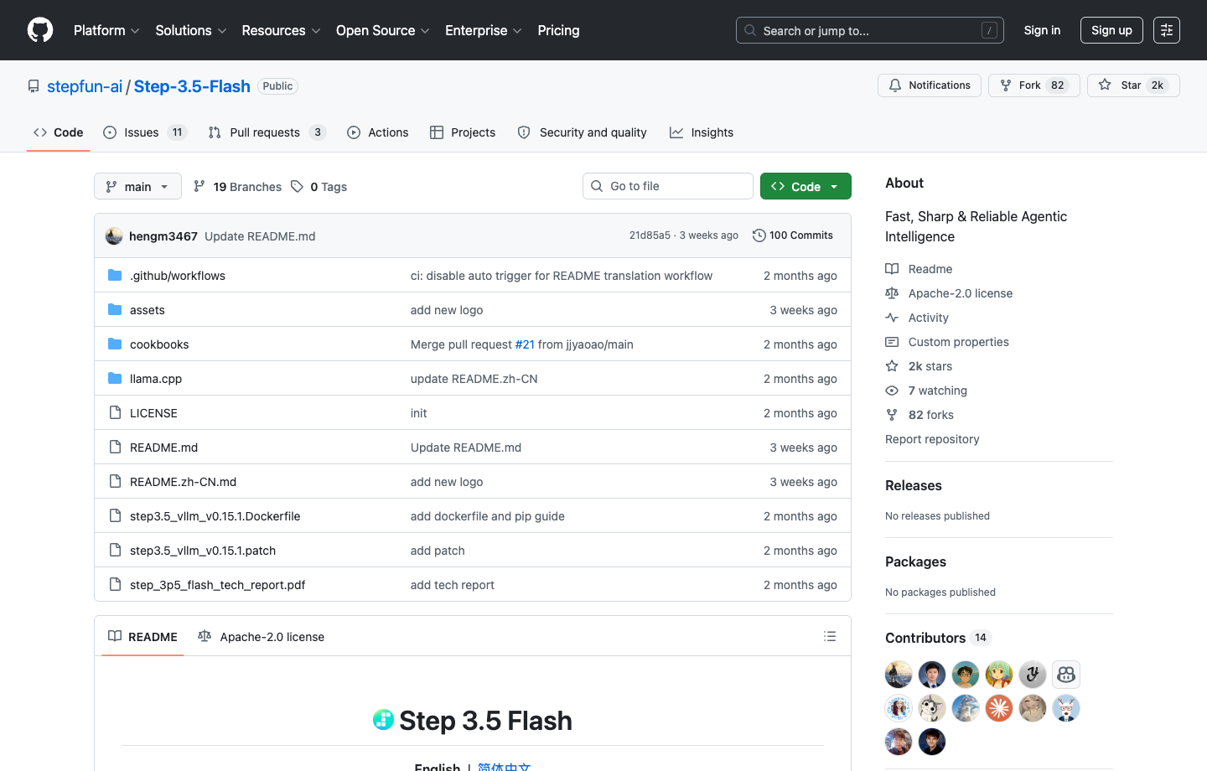Click the .github/workflows folder icon
The image size is (1207, 771).
coord(115,275)
